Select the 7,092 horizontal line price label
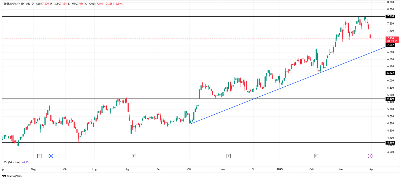 coord(390,45)
